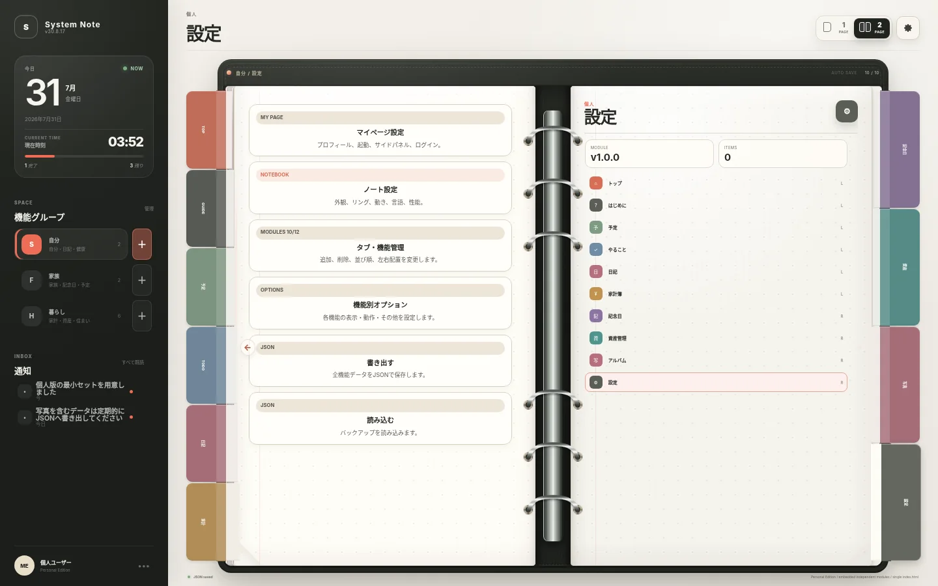Screen dimensions: 938x586
Task: Click the 家計簿 yen icon
Action: [x=596, y=294]
